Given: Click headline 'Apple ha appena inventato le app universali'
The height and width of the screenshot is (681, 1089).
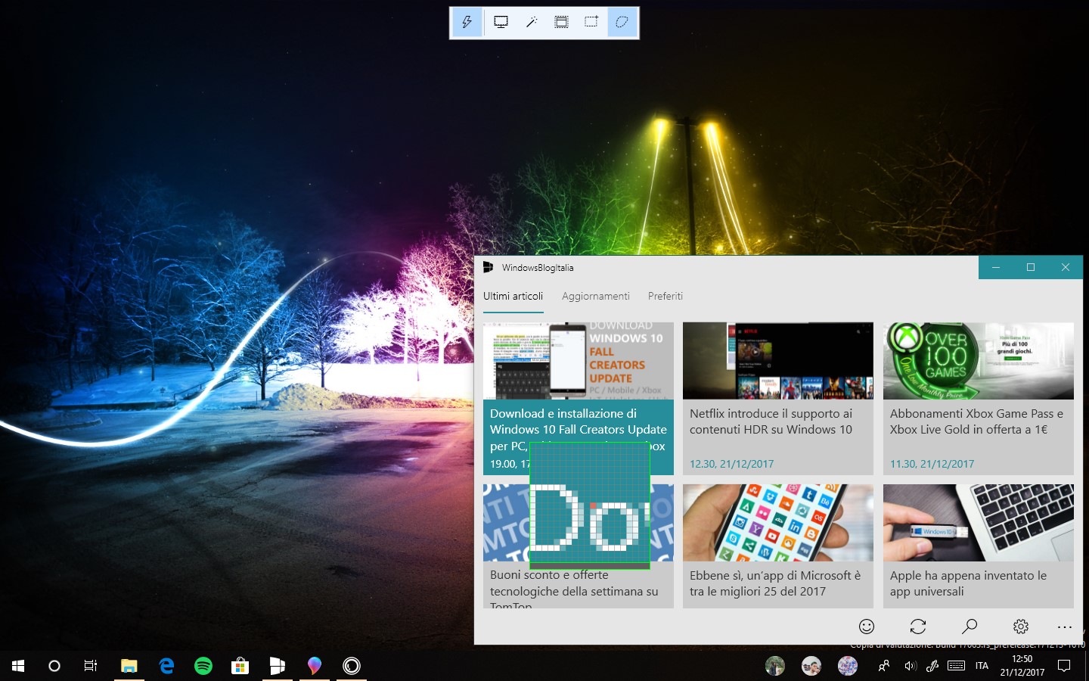Looking at the screenshot, I should 968,583.
